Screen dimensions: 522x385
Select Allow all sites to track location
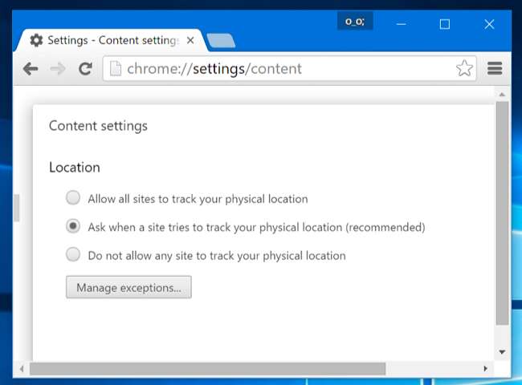[73, 197]
